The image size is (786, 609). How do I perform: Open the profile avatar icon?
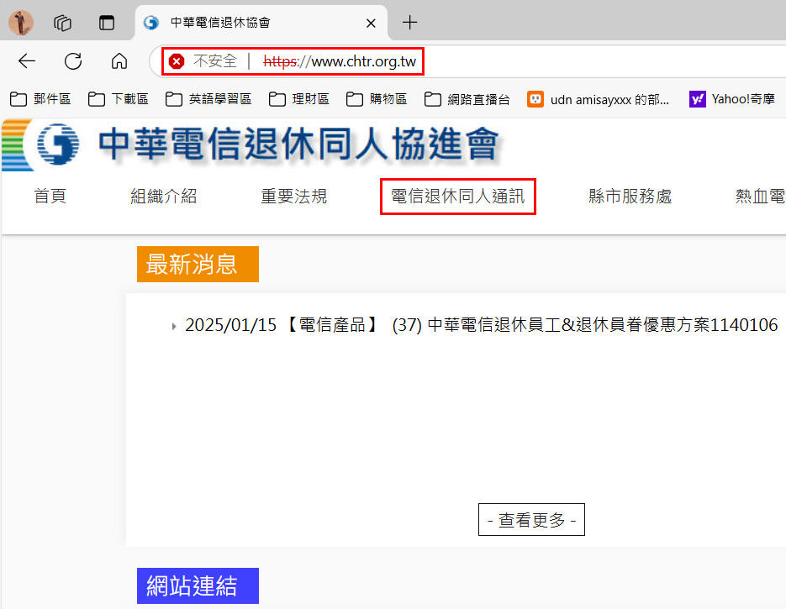(20, 23)
